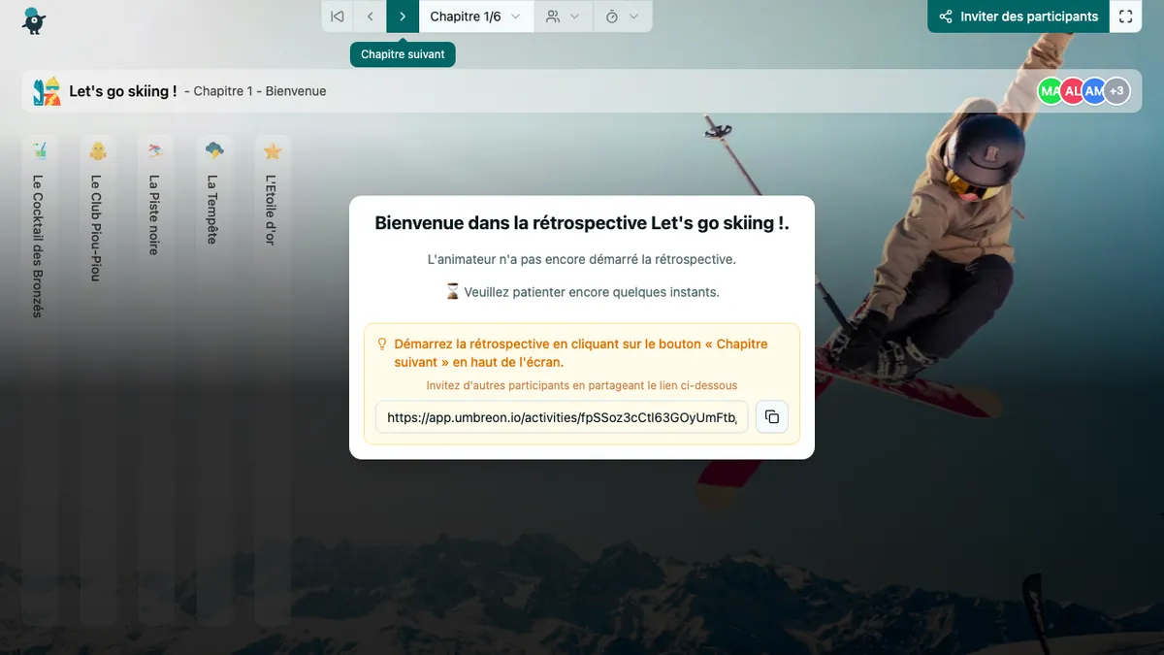This screenshot has height=655, width=1164.
Task: Click the green MA participant avatar
Action: (1050, 90)
